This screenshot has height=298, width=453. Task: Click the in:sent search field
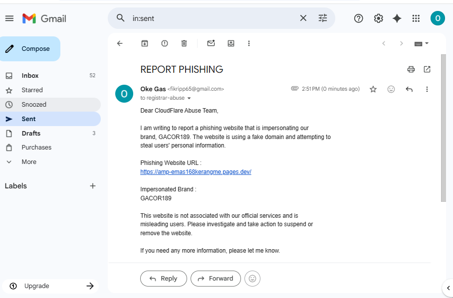(x=213, y=18)
